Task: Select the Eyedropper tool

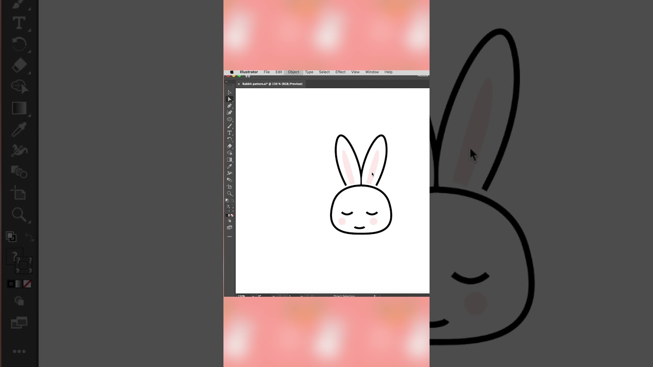Action: pyautogui.click(x=230, y=166)
